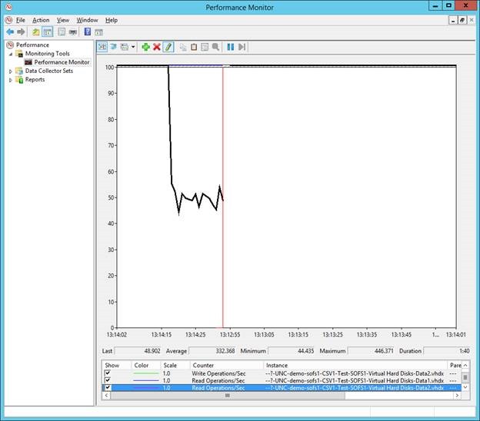The width and height of the screenshot is (480, 421).
Task: Click the Zoom magnifier icon
Action: pyautogui.click(x=216, y=47)
